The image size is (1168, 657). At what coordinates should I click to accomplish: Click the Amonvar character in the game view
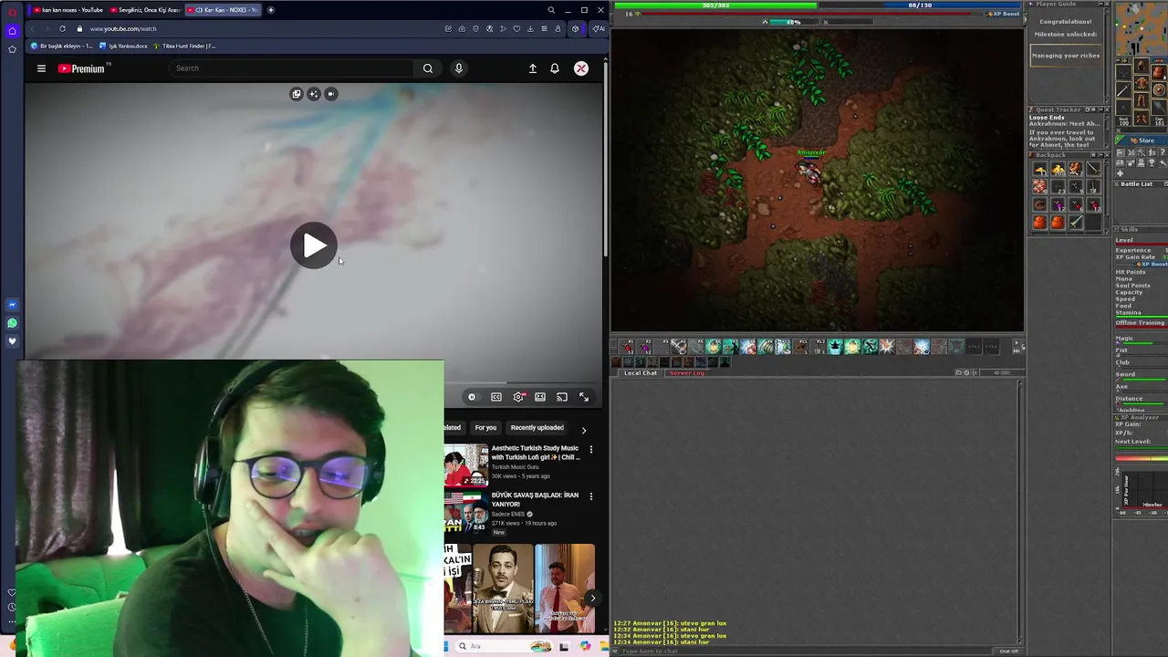(x=809, y=172)
